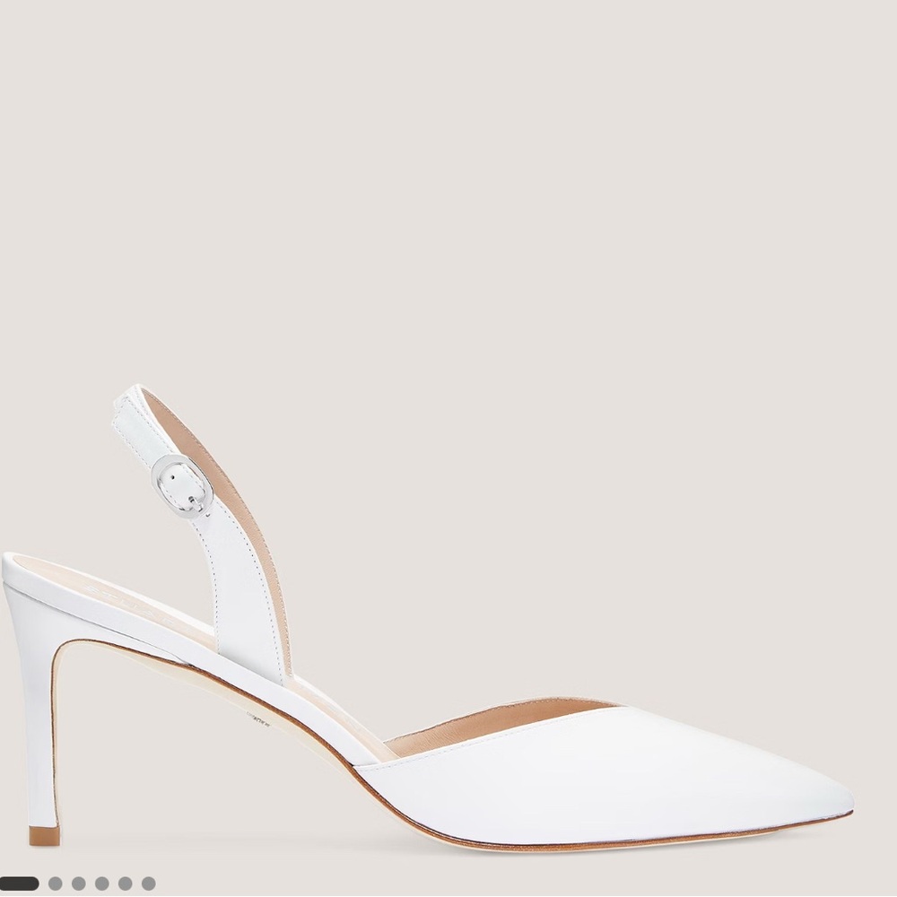897x897 pixels.
Task: Go to the sixth carousel image dot
Action: point(148,884)
